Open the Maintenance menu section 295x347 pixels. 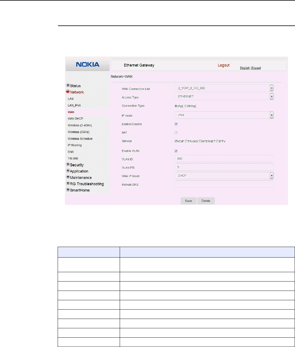coord(80,178)
